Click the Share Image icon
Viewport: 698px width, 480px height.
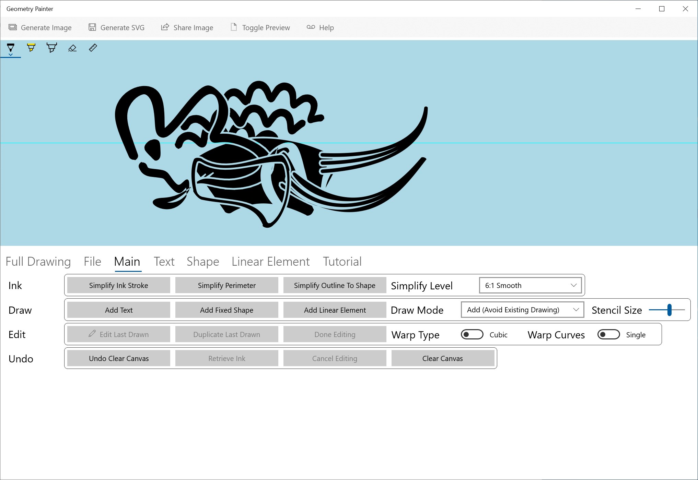click(165, 27)
